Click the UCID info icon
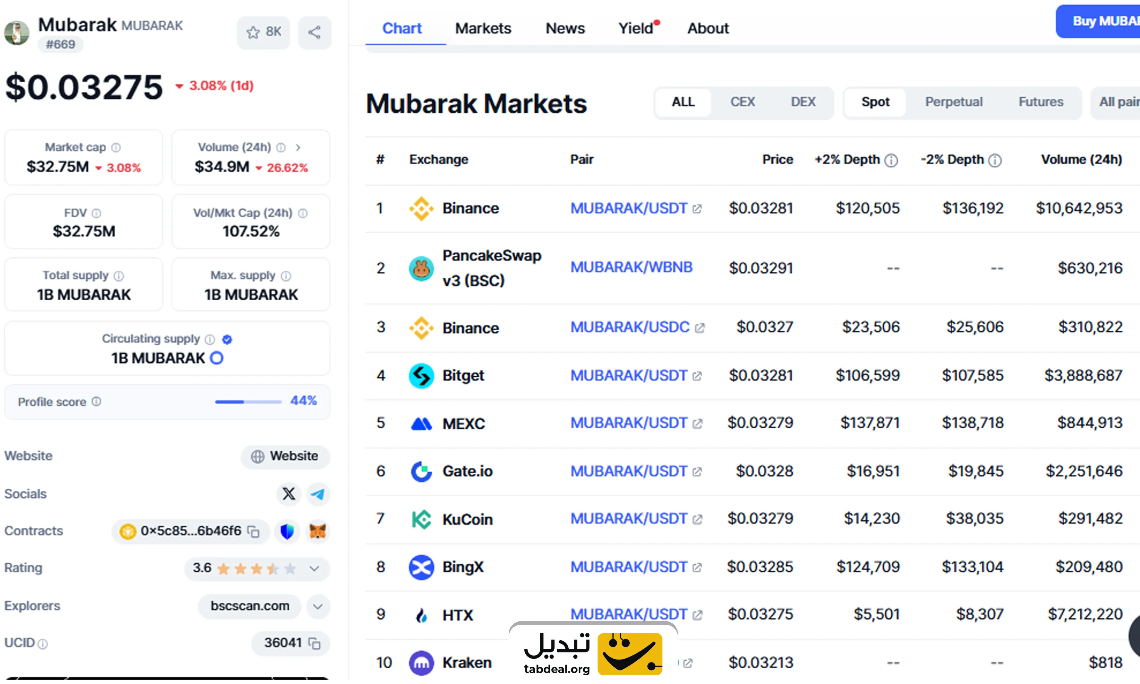The image size is (1140, 684). tap(43, 644)
